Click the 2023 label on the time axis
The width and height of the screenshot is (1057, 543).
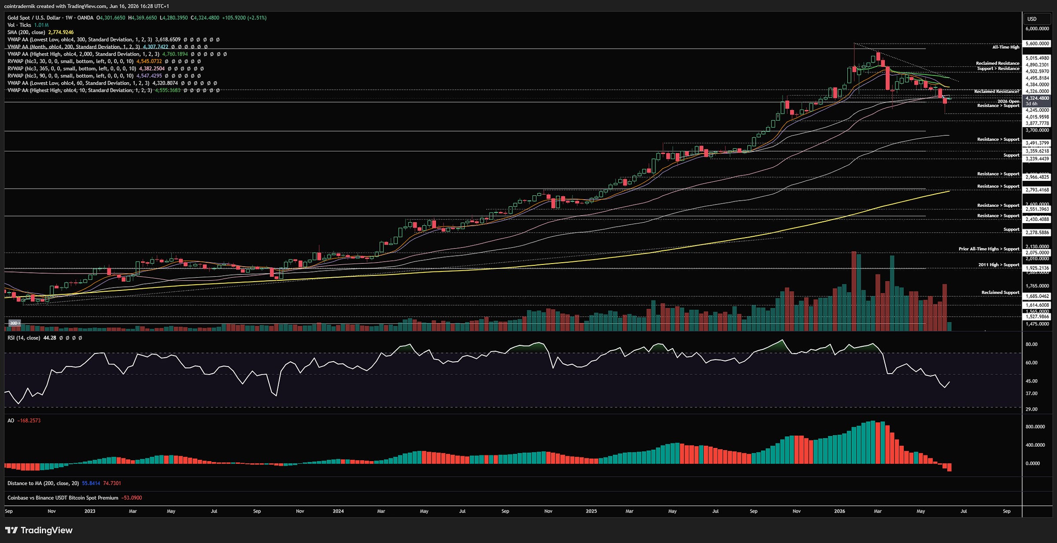point(90,511)
